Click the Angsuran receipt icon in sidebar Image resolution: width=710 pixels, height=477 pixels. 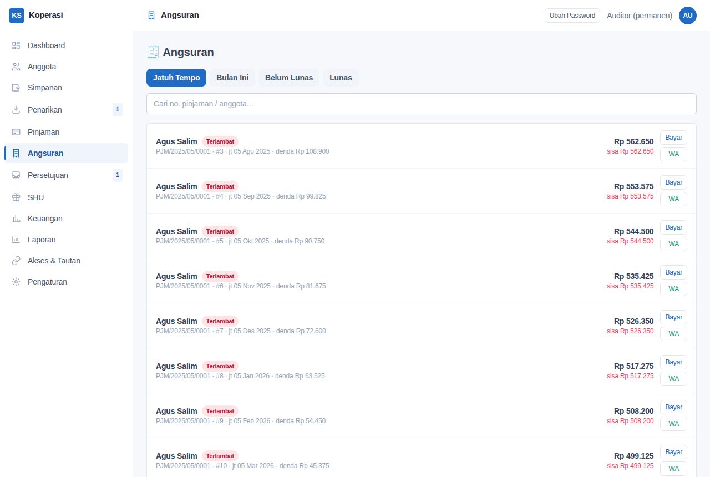[x=16, y=153]
